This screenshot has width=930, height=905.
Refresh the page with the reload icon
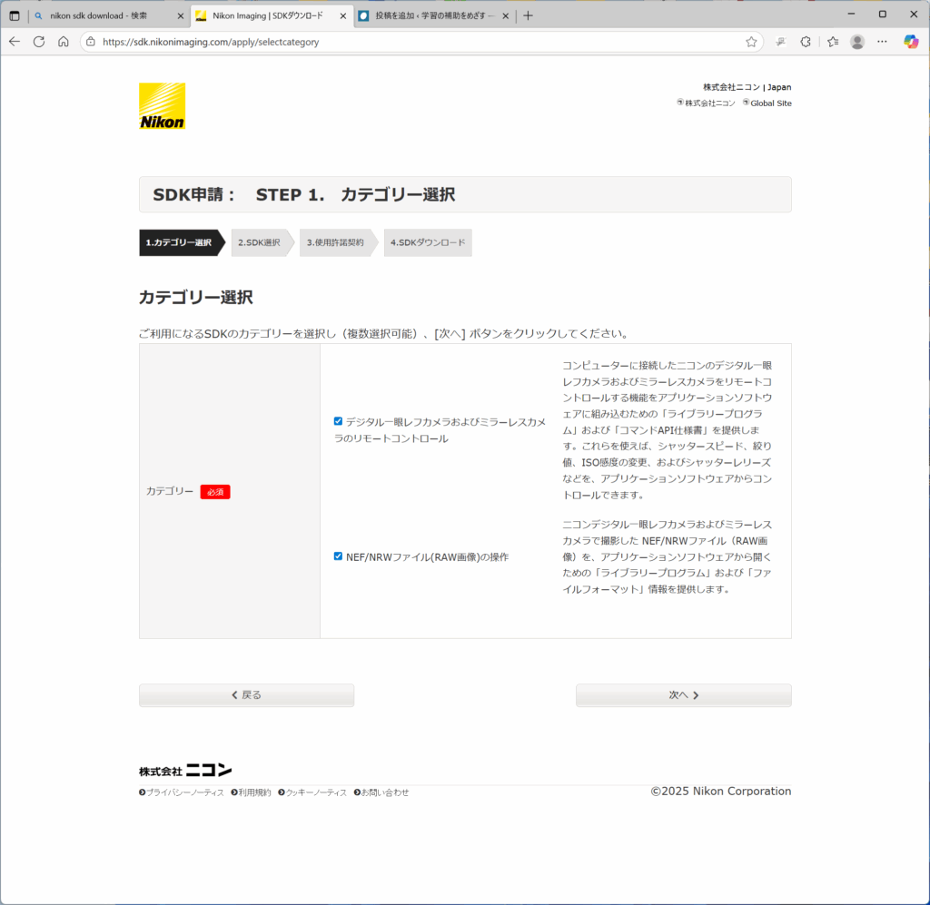39,42
